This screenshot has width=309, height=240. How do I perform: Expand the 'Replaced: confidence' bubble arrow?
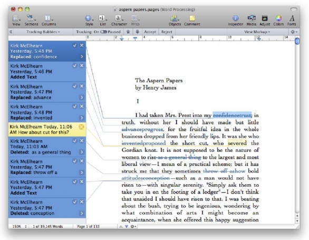point(82,56)
